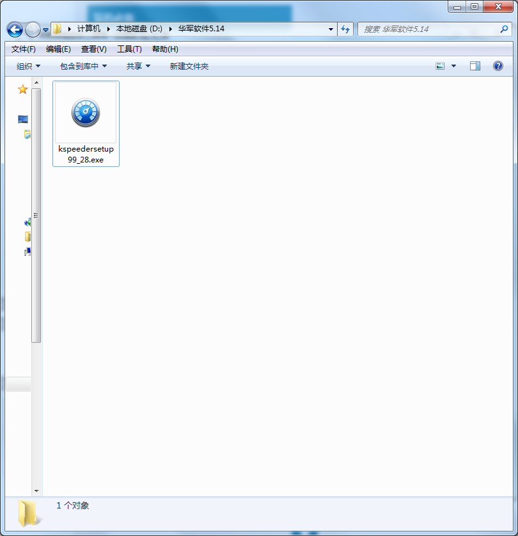Viewport: 518px width, 536px height.
Task: Open the 工具(T) menu
Action: 129,49
